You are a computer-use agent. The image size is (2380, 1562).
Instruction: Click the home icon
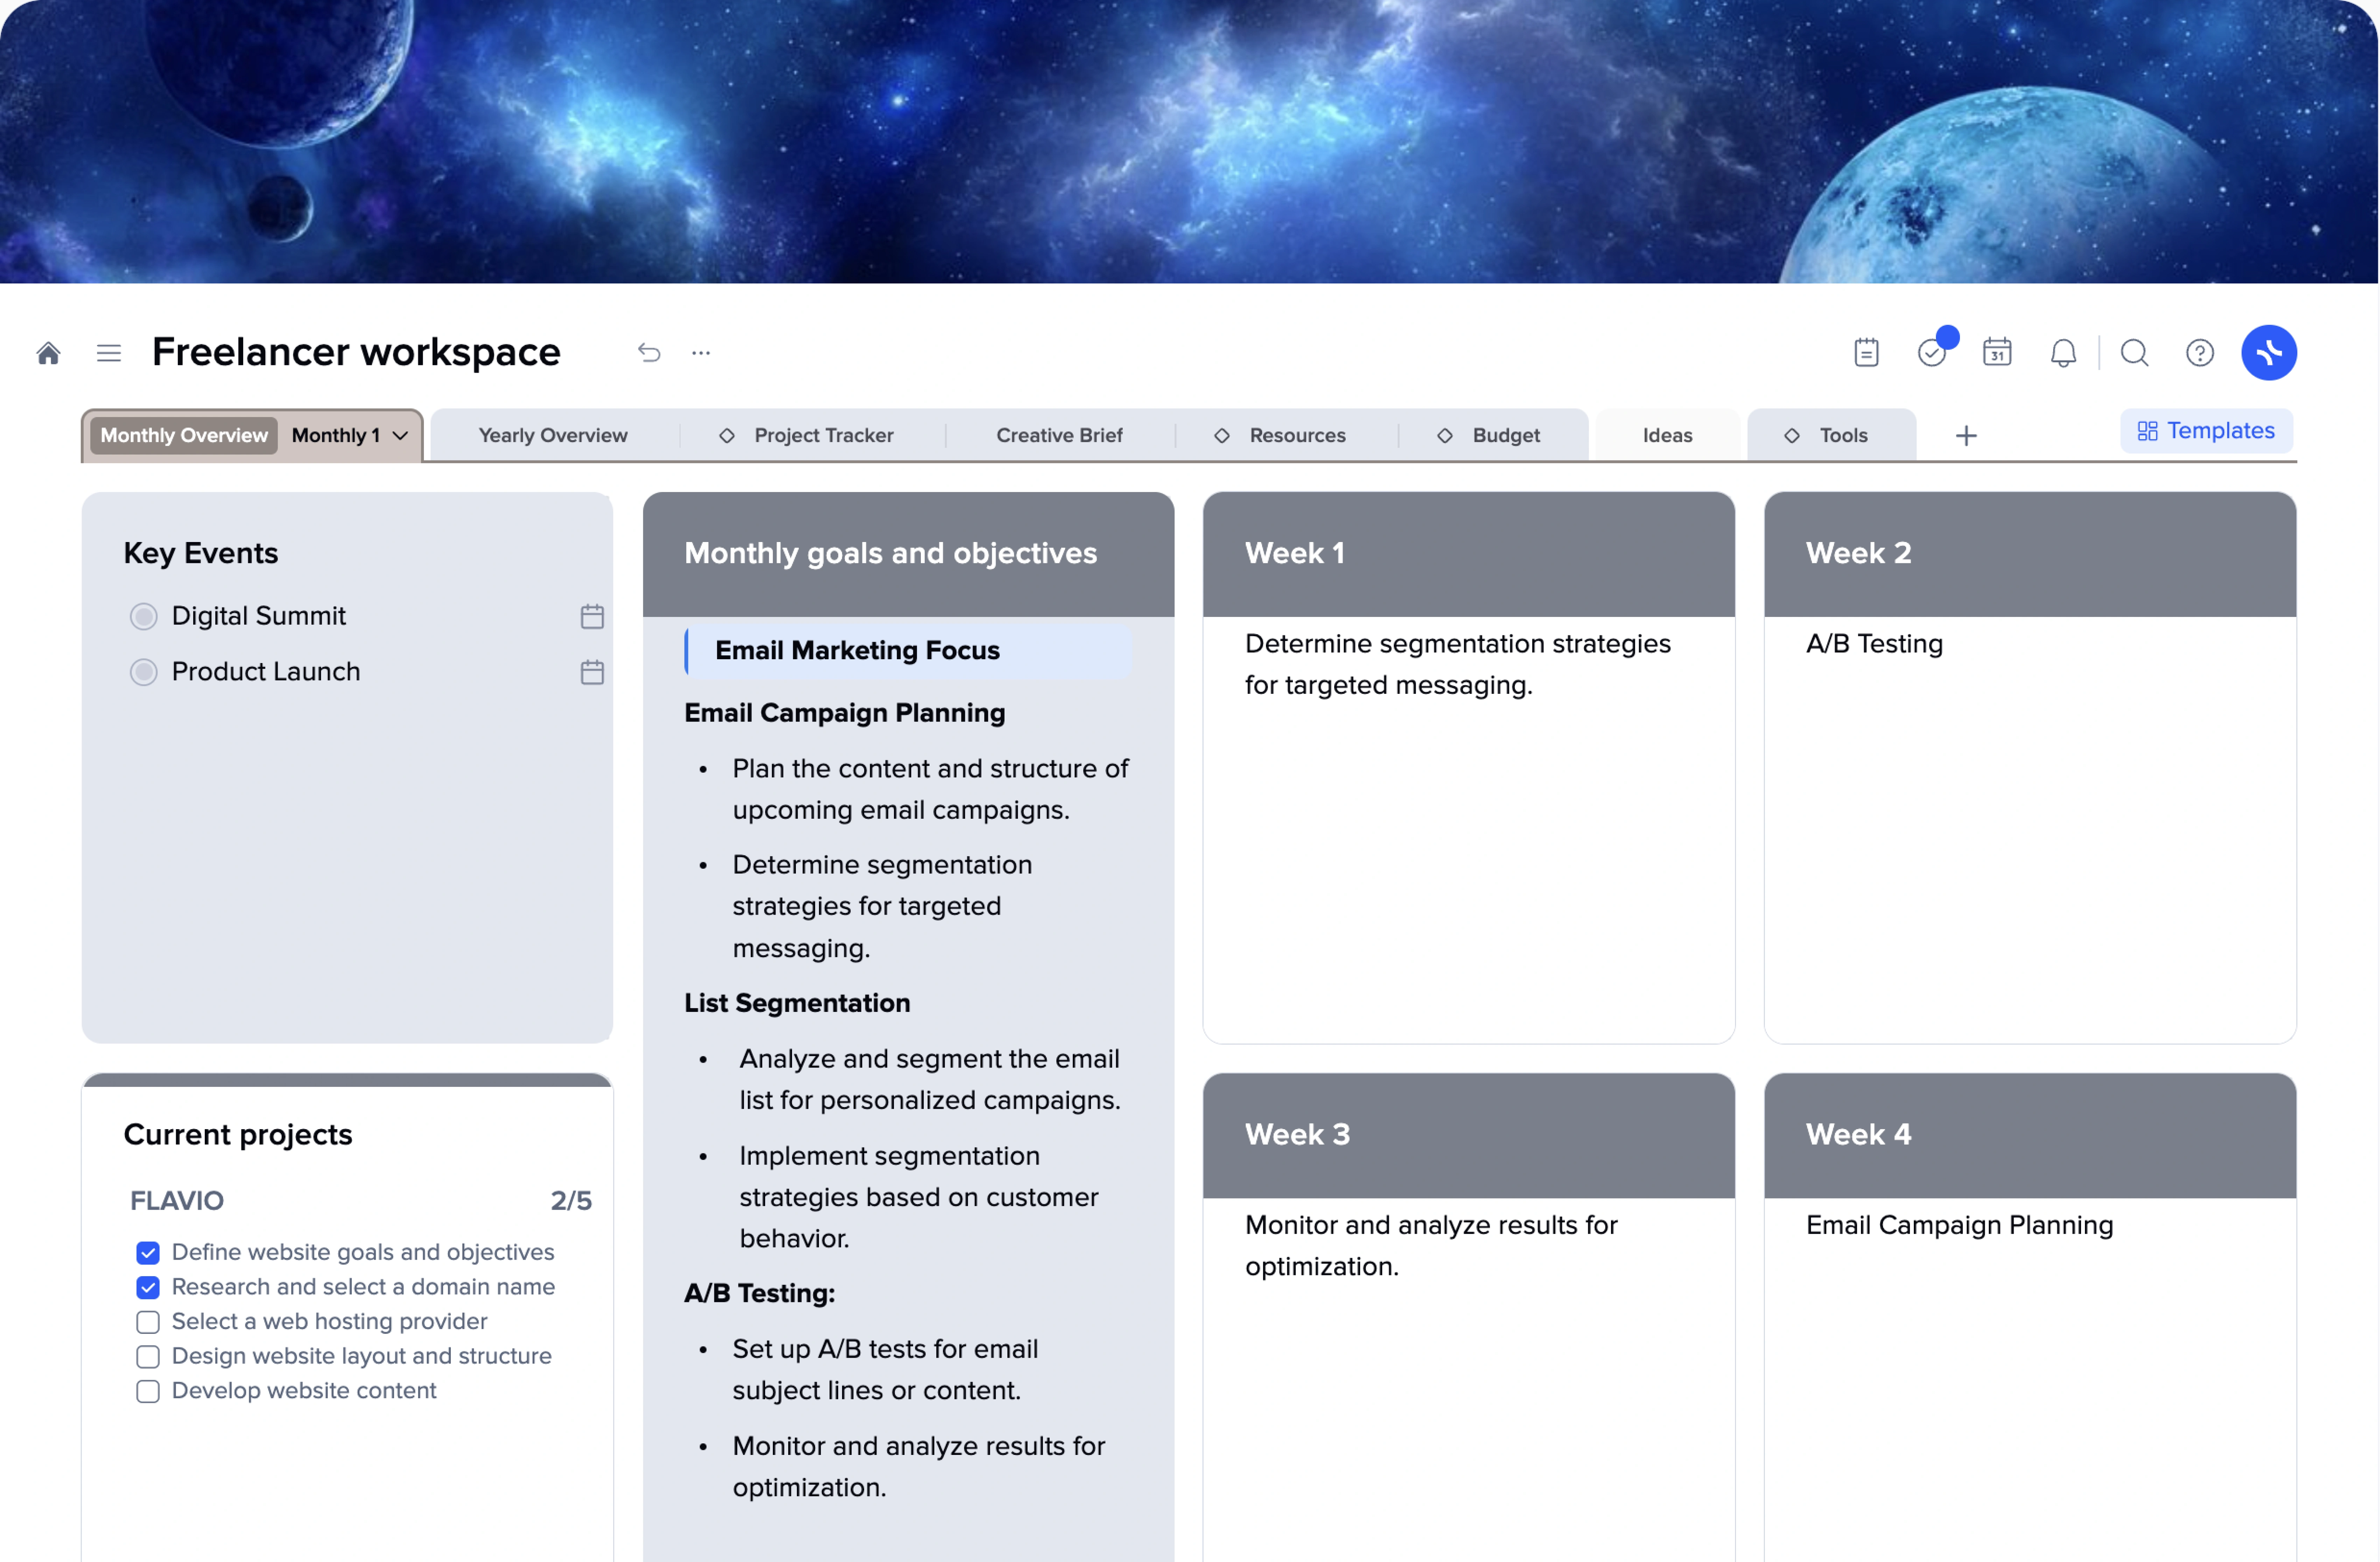pos(48,353)
